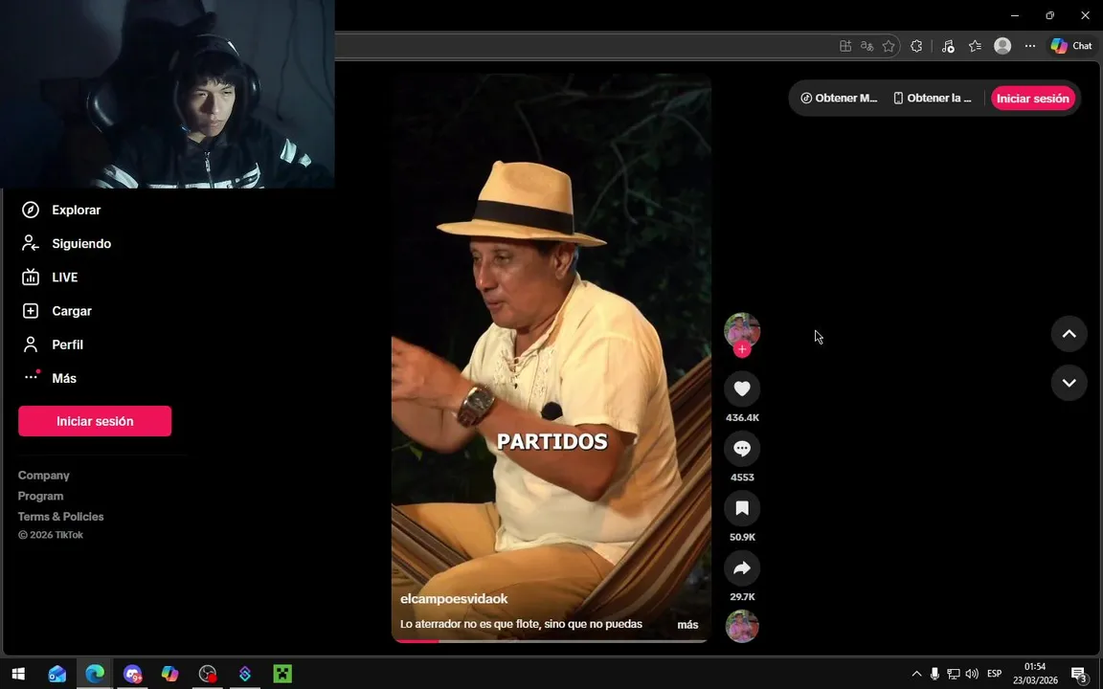1103x689 pixels.
Task: Open Siguiendo in the sidebar
Action: (81, 243)
